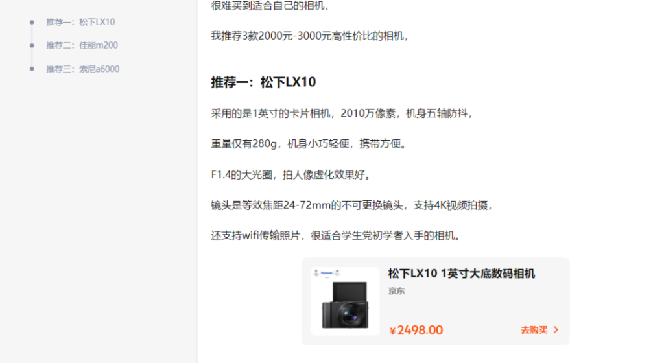Click the ¥2498.00 price text

(x=416, y=331)
